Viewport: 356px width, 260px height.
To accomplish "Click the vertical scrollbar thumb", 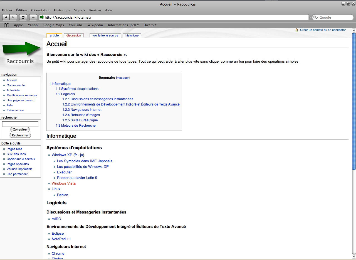I will (x=354, y=101).
